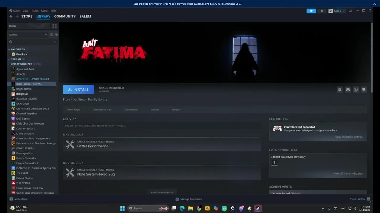Click Load More Activity
Image resolution: width=380 pixels, height=213 pixels.
(162, 192)
